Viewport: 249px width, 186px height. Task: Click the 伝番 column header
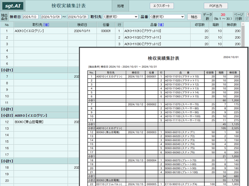coord(106,25)
